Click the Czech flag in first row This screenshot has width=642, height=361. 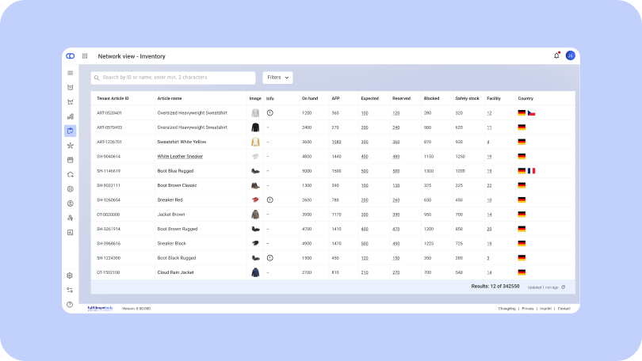(532, 113)
